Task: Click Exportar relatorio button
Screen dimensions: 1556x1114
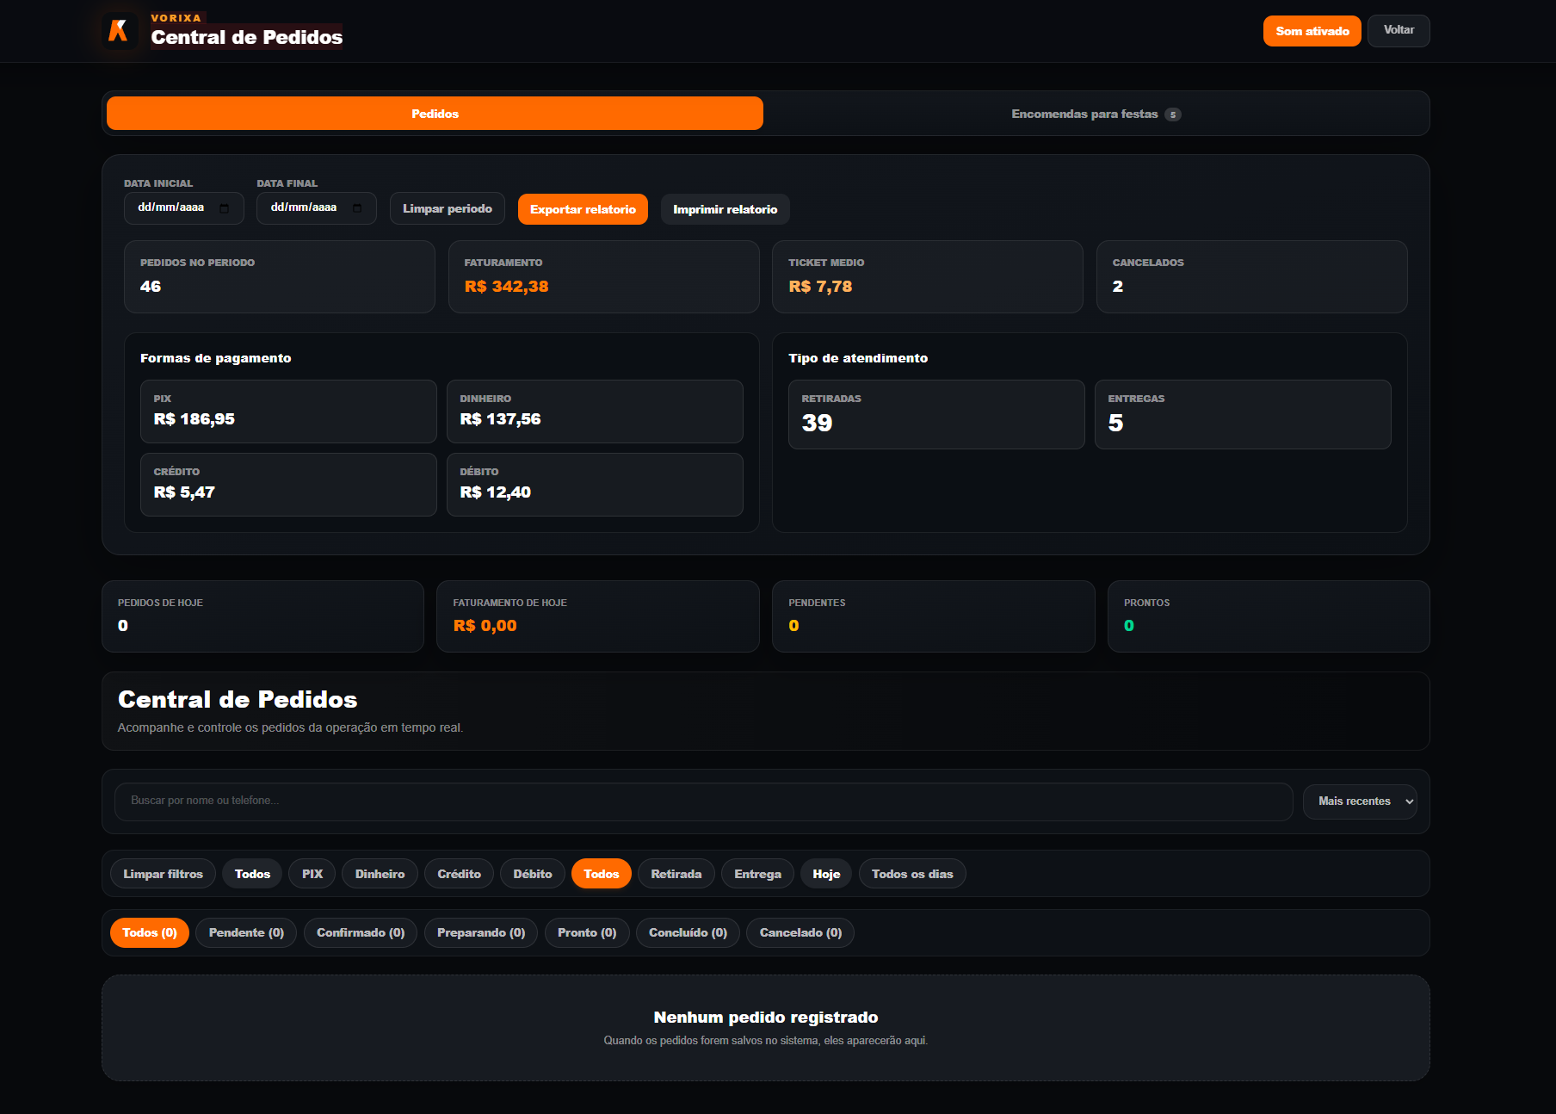Action: [x=583, y=209]
